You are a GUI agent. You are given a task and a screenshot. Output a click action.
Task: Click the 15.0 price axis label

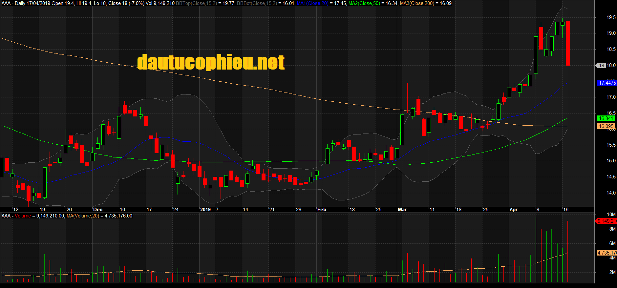click(611, 161)
